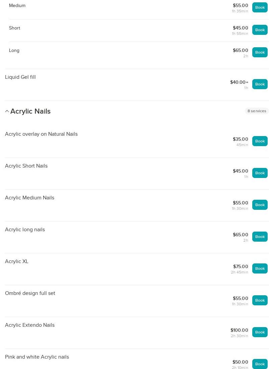
Task: Collapse the Acrylic Nails section chevron
Action: tap(7, 111)
